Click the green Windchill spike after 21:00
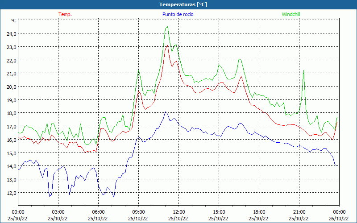Viewport: 357px width, 223px height. [303, 70]
